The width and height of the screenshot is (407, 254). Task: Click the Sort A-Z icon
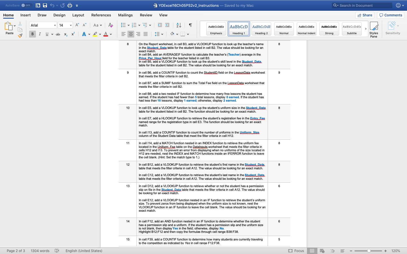tap(179, 25)
